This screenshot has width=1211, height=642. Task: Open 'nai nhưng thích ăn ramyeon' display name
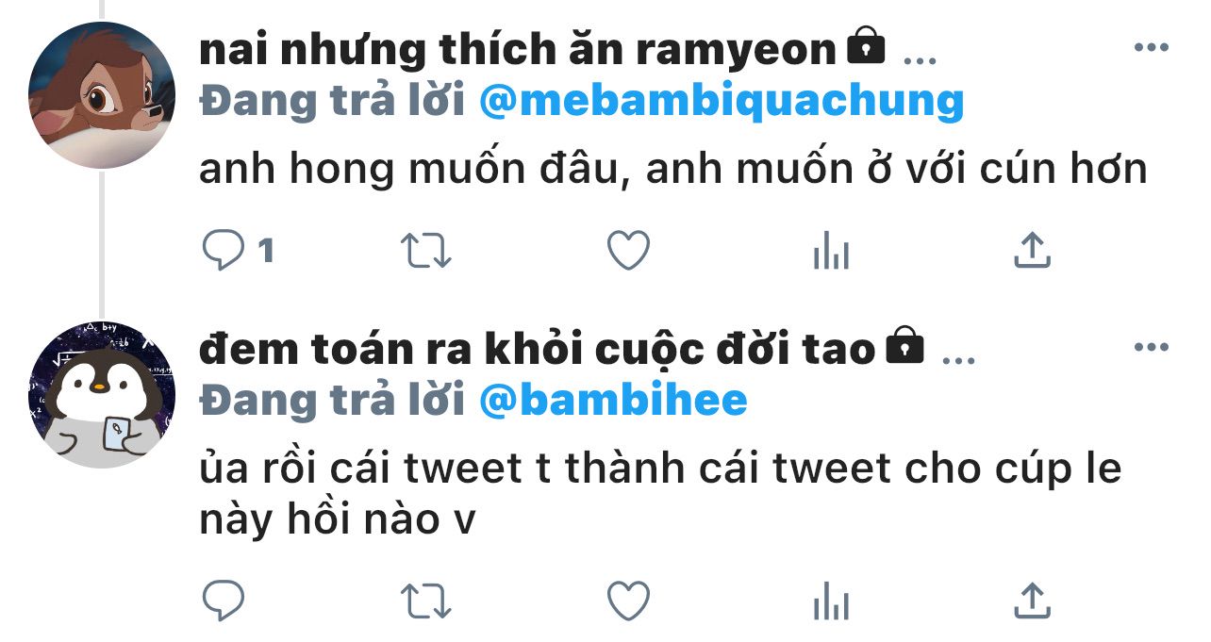pos(518,49)
